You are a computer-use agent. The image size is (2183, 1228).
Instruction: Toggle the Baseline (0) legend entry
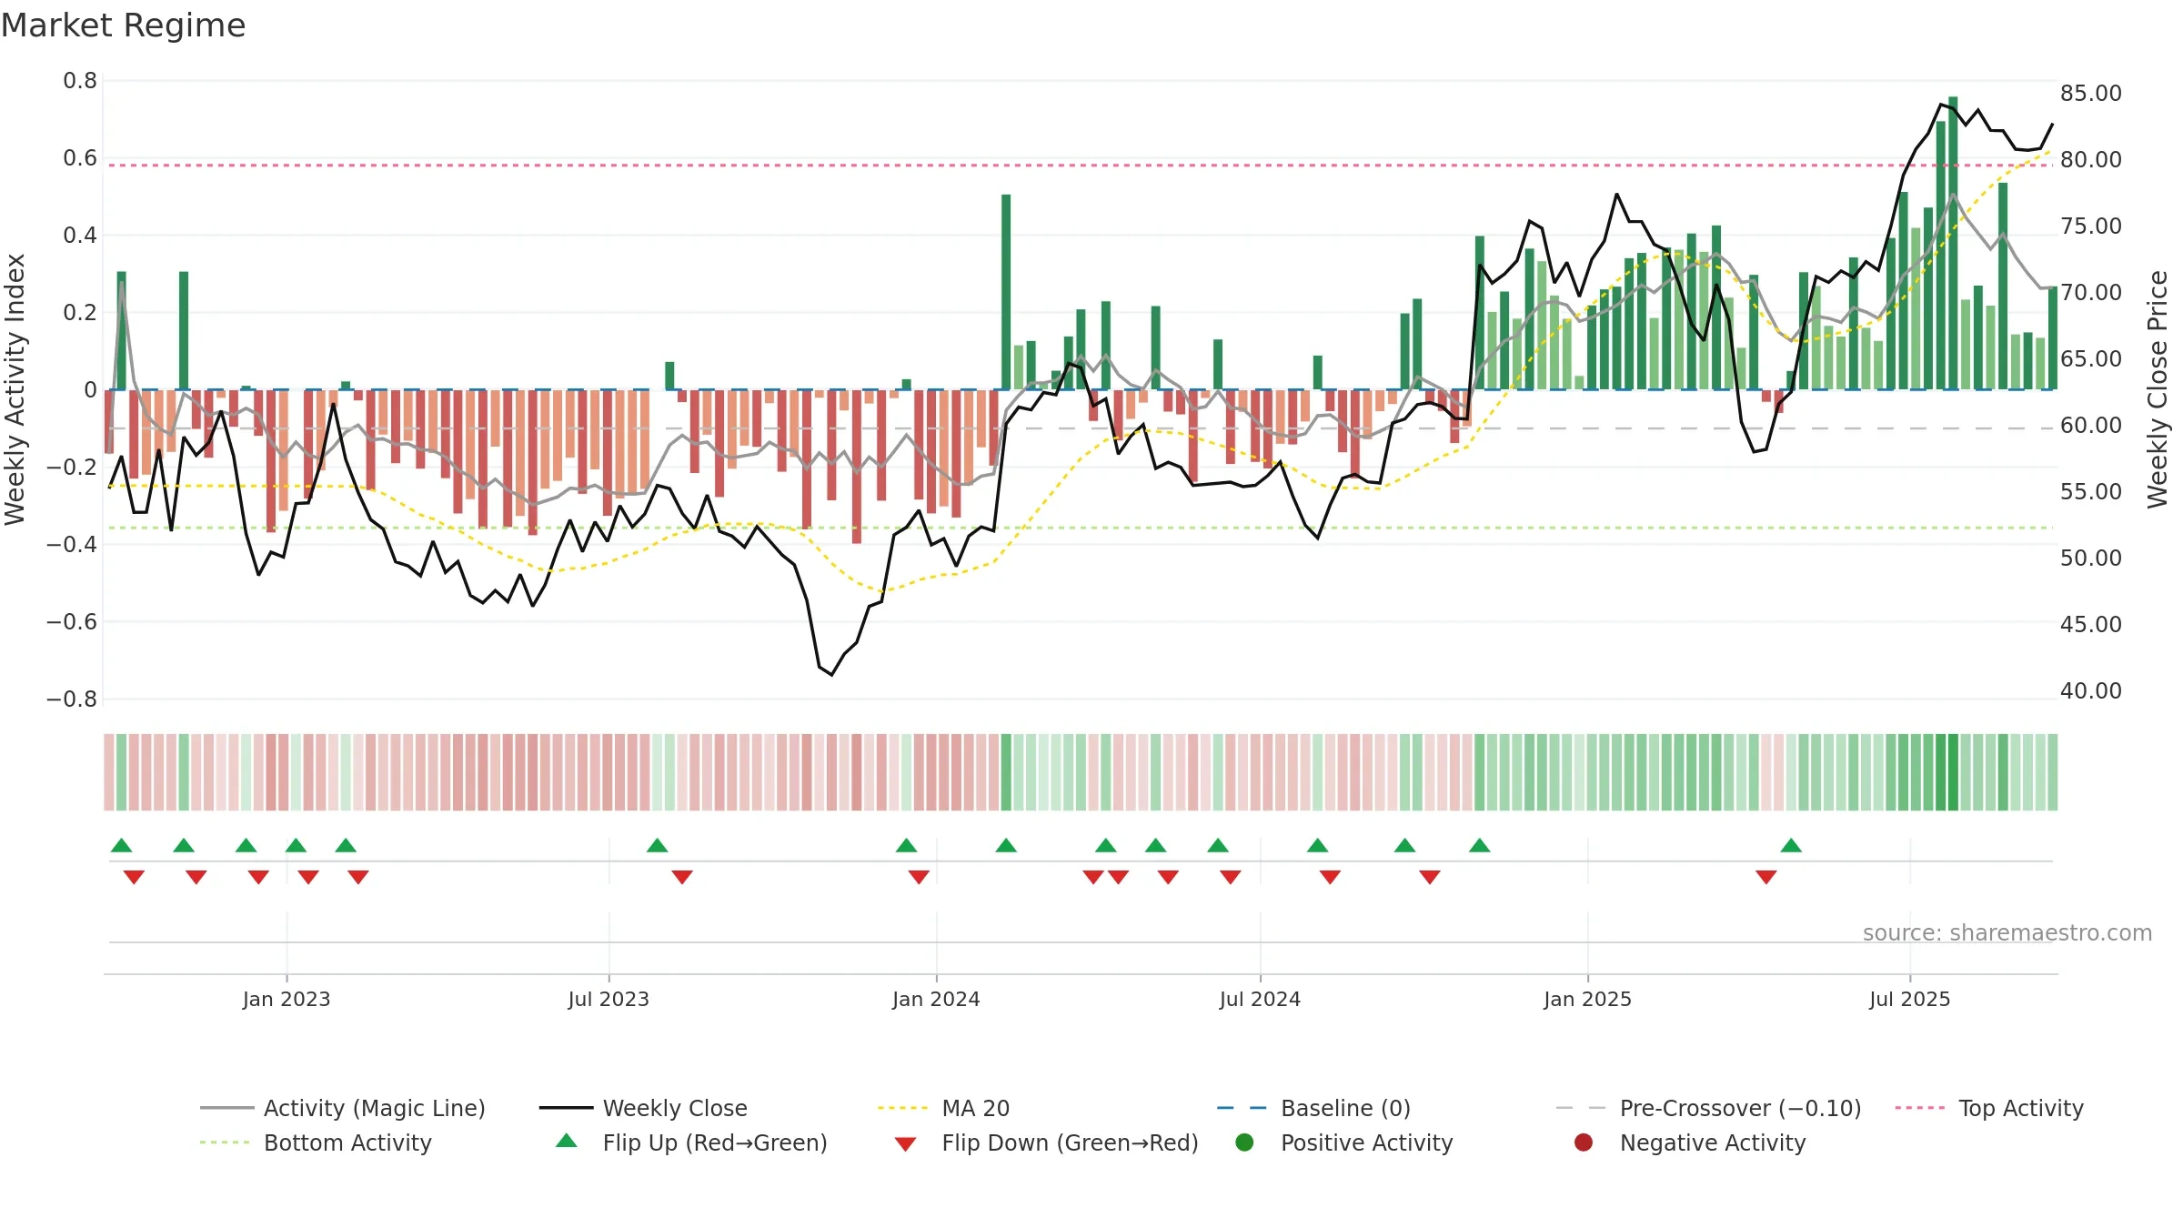[x=1313, y=1108]
